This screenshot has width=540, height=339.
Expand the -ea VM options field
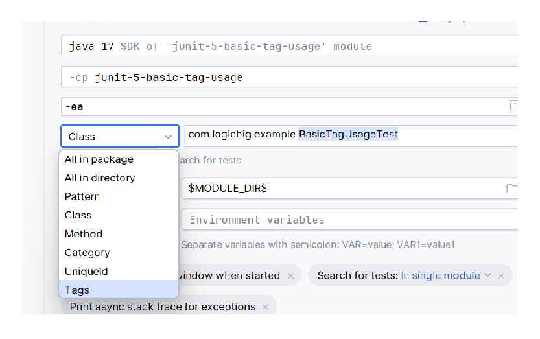click(x=513, y=106)
